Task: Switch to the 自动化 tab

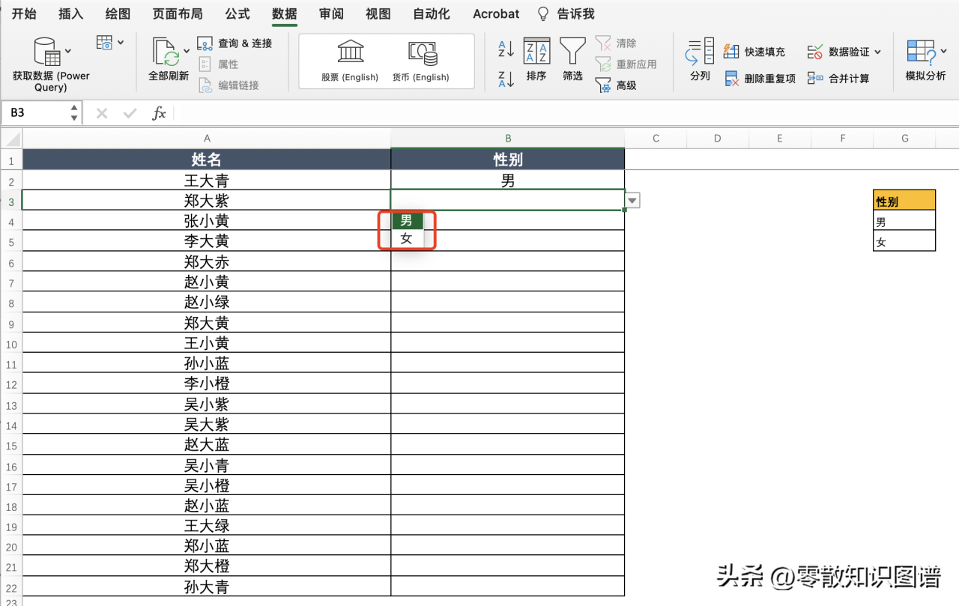Action: point(432,14)
